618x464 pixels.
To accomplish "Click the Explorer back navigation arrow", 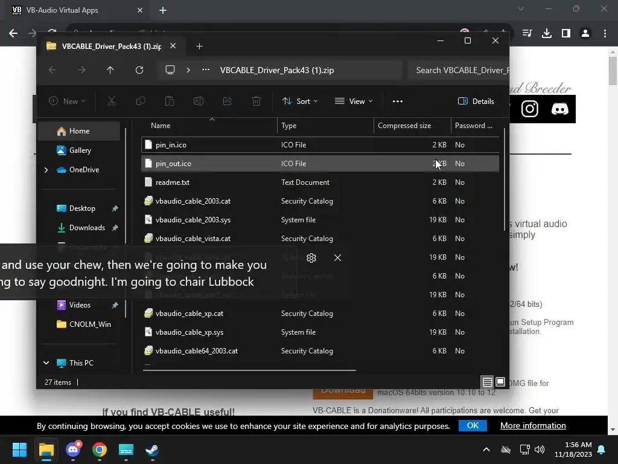I will click(52, 70).
